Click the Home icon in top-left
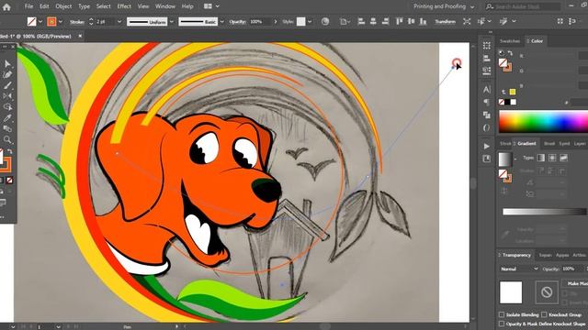Image resolution: width=588 pixels, height=330 pixels. [x=6, y=6]
